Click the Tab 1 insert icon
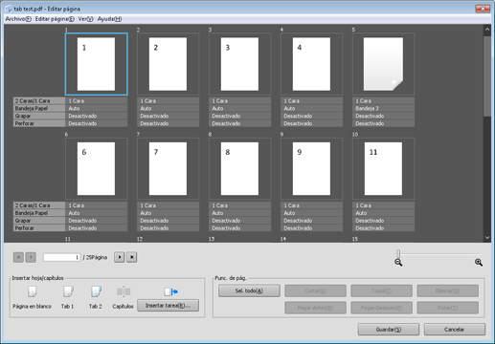The image size is (495, 344). click(x=68, y=291)
